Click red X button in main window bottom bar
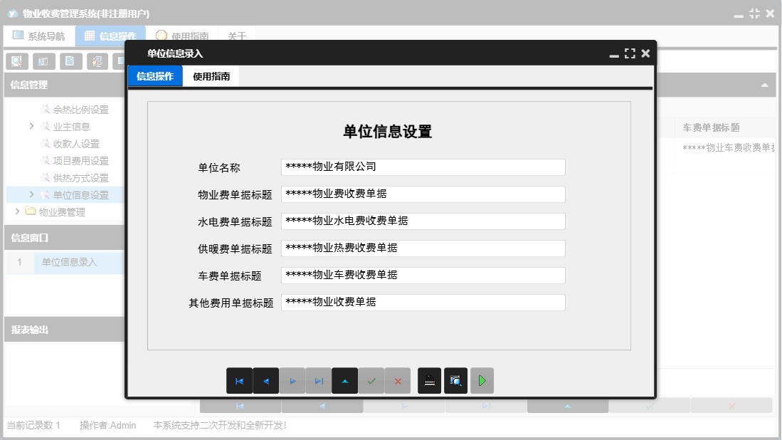 click(731, 406)
